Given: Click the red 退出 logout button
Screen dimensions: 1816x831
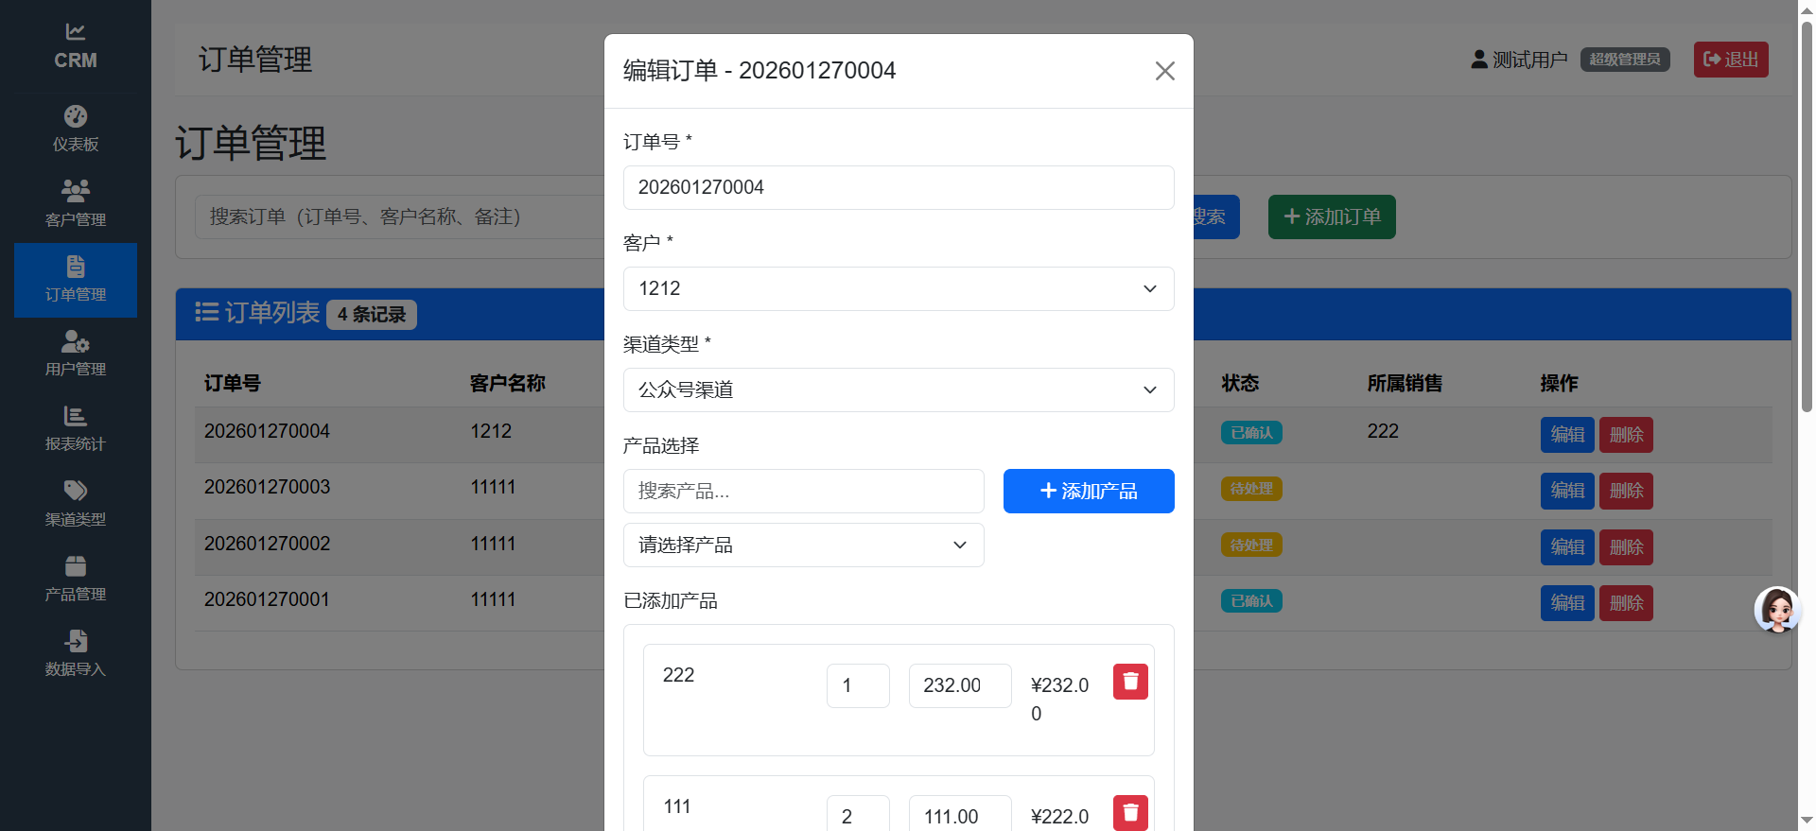Looking at the screenshot, I should pos(1730,60).
